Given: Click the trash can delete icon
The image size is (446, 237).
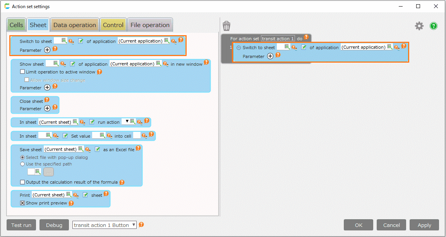Looking at the screenshot, I should point(226,26).
